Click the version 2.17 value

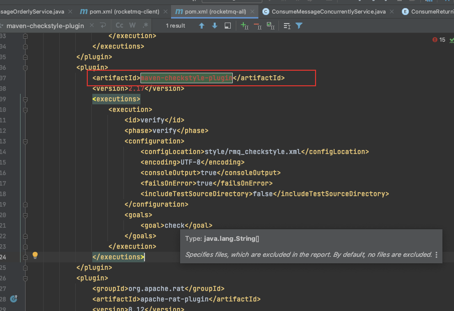[x=136, y=89]
